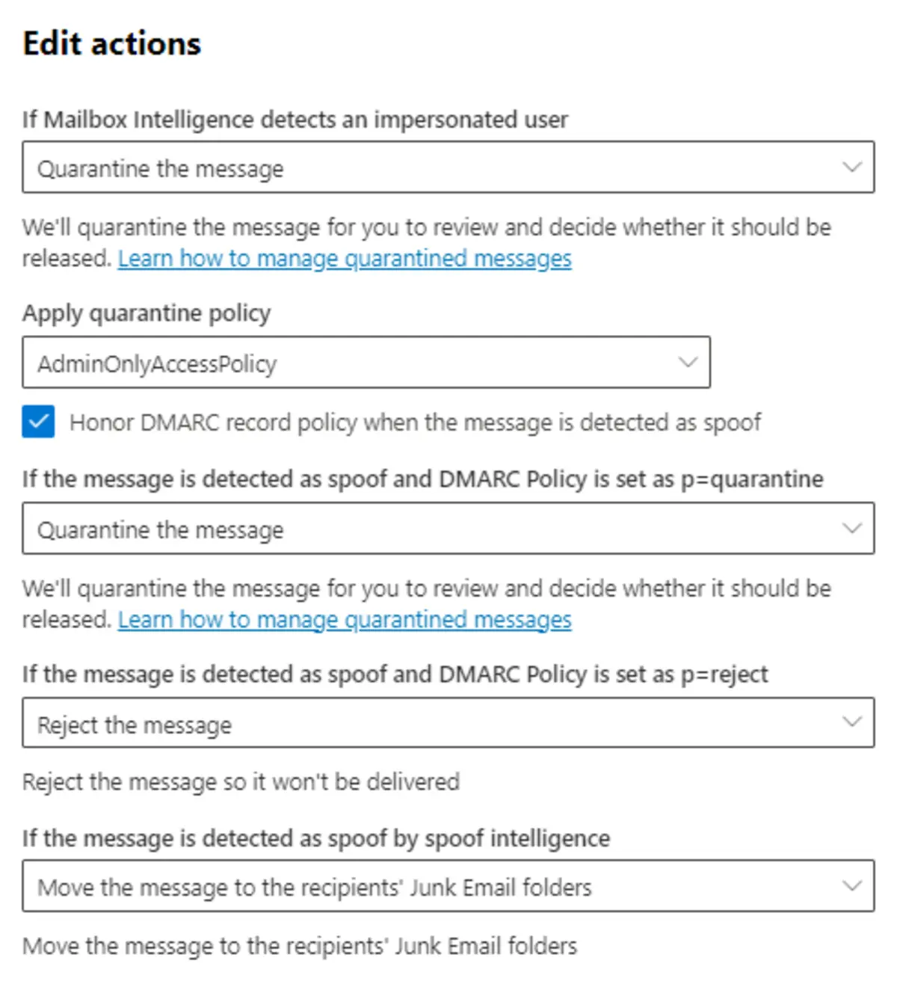Click chevron arrow on Reject the message dropdown

(x=852, y=722)
